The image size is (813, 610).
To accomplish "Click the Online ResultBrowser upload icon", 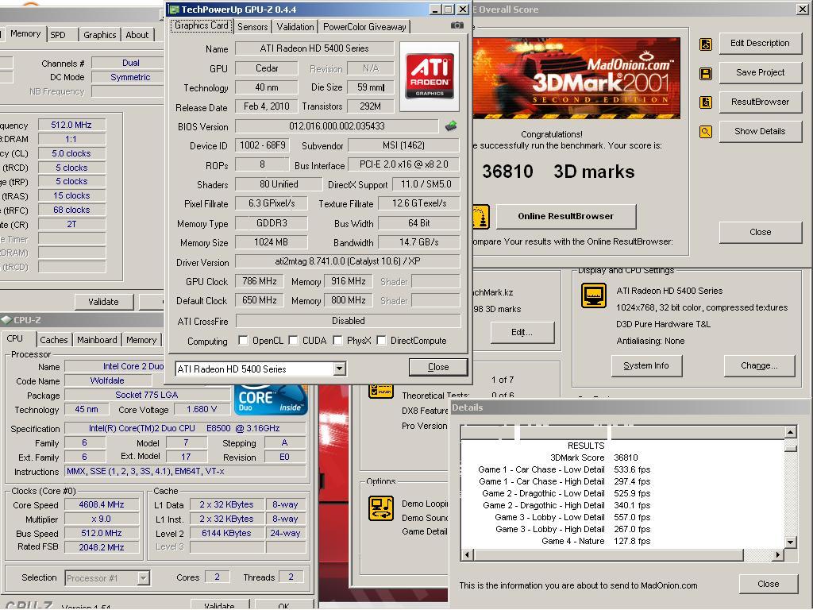I will tap(481, 216).
